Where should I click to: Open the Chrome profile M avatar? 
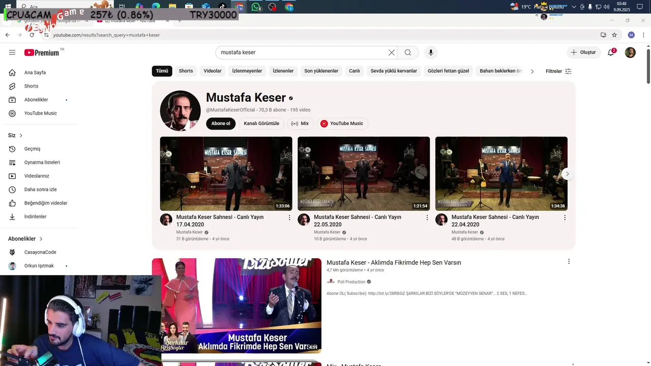631,35
